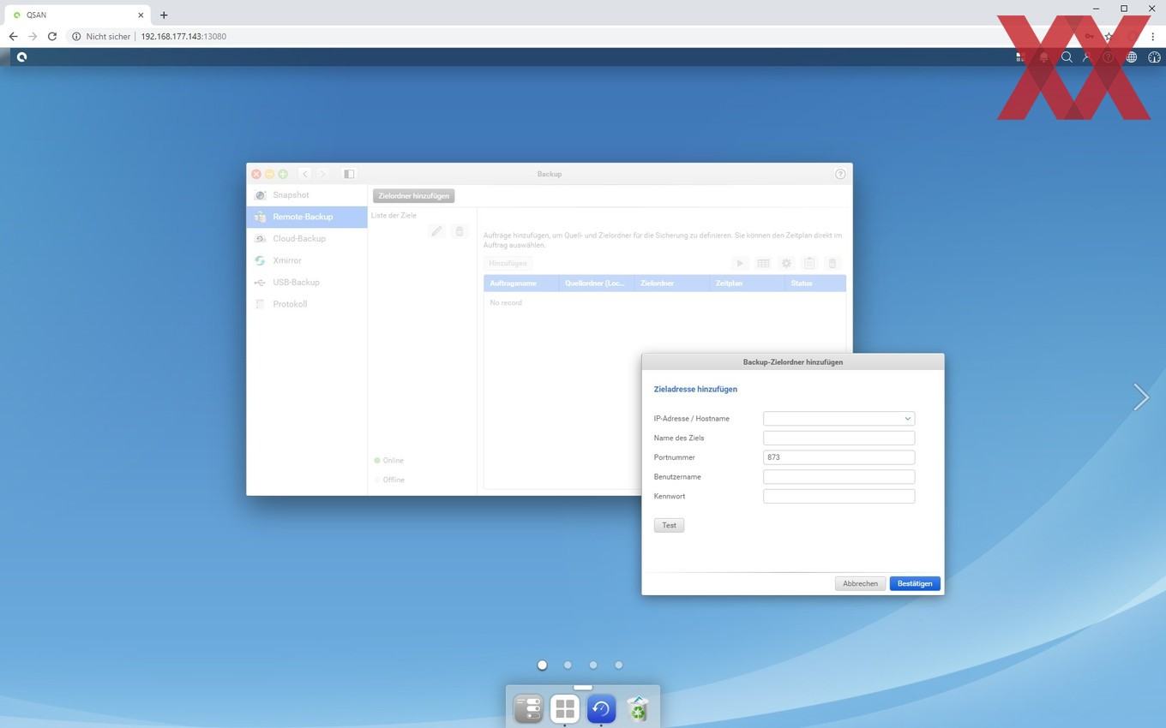The image size is (1166, 728).
Task: Open the dashboard gauge icon in the top bar
Action: [x=1154, y=57]
